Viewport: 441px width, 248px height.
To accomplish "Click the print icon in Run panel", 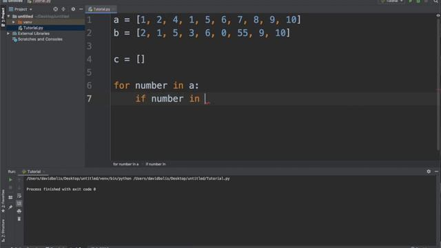I will [19, 211].
